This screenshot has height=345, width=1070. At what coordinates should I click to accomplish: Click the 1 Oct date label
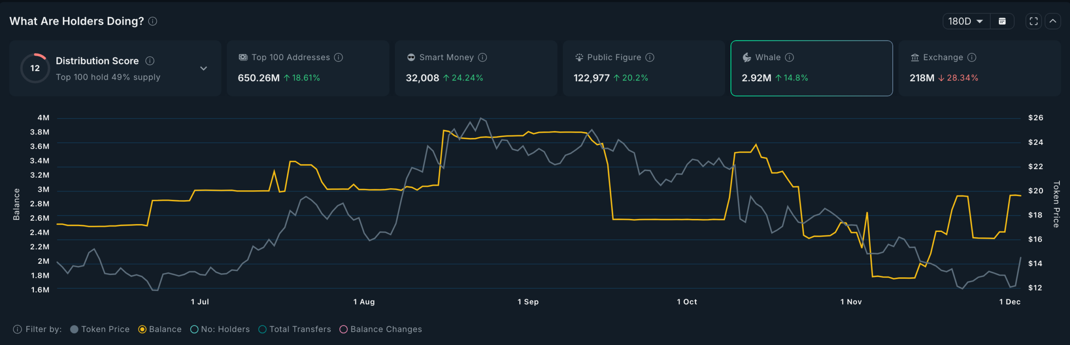pyautogui.click(x=687, y=302)
